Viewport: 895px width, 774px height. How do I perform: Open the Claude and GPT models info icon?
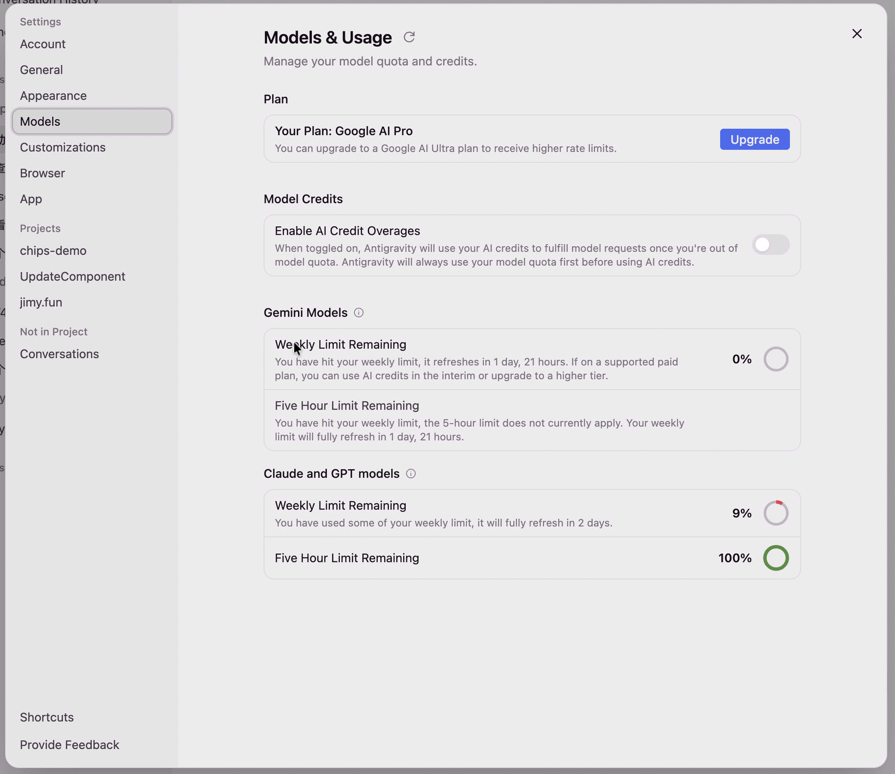click(x=411, y=474)
